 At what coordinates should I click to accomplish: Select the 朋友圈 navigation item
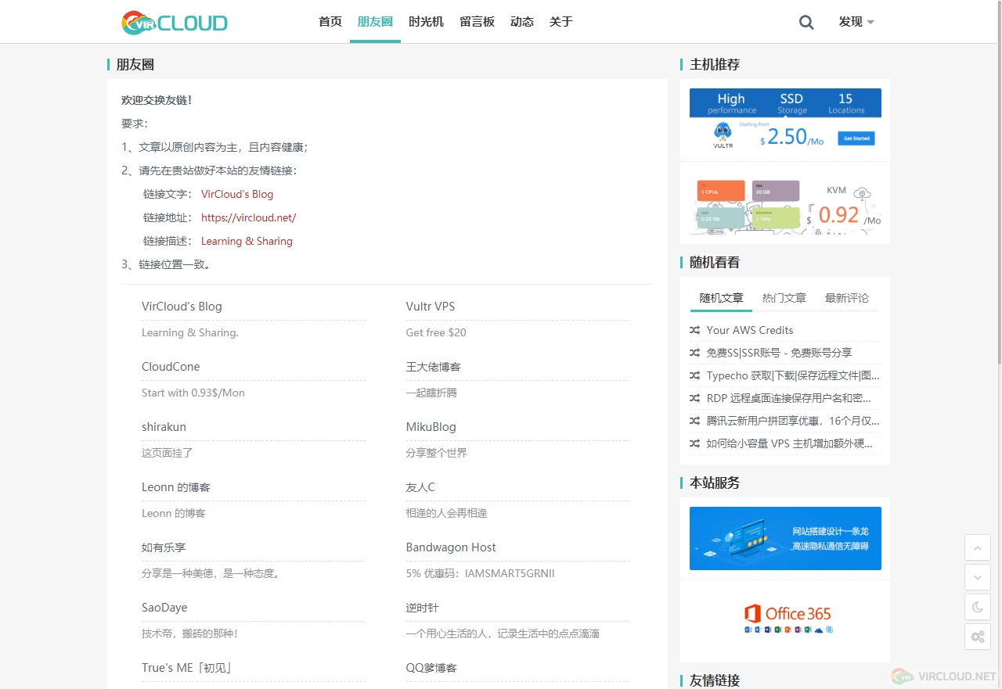(375, 22)
